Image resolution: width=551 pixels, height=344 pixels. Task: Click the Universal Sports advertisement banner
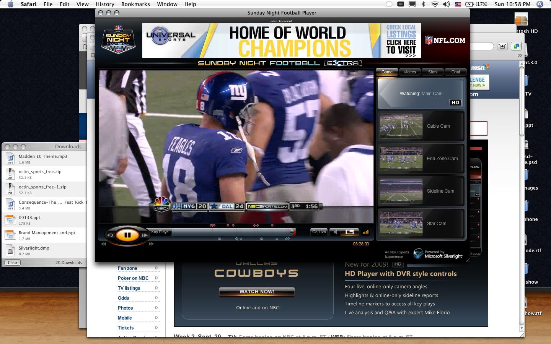(x=281, y=41)
